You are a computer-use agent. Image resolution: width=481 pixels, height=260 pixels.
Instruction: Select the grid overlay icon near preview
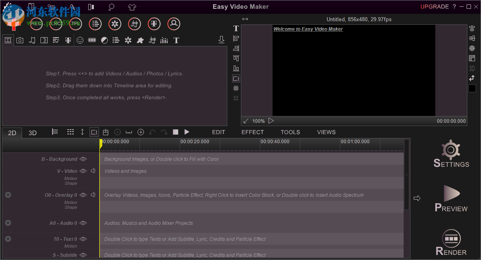tap(236, 88)
